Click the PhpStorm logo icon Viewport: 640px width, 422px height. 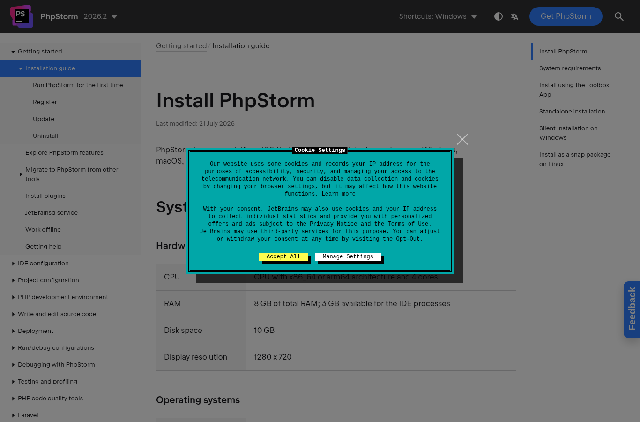click(22, 16)
